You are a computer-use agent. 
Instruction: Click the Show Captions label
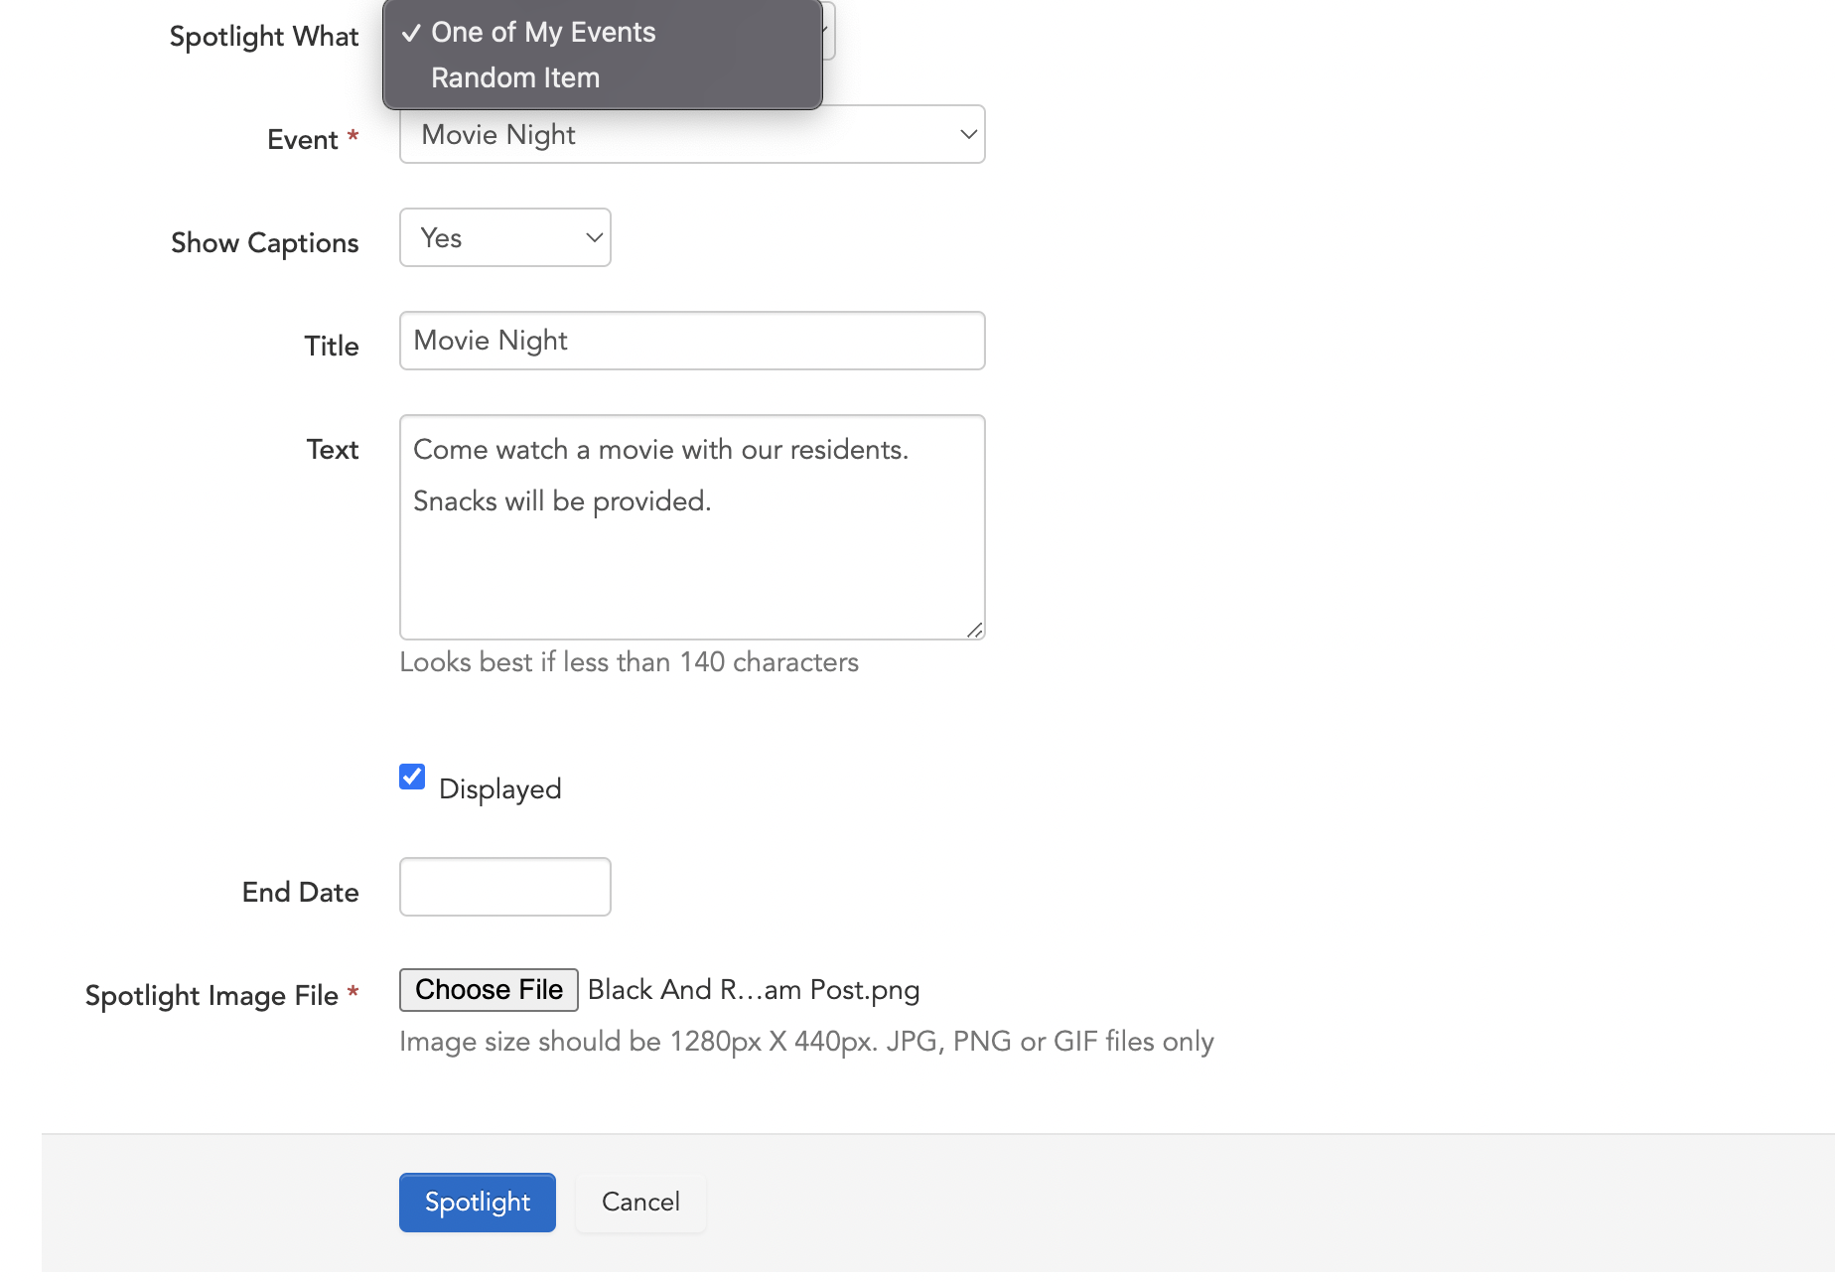point(265,243)
